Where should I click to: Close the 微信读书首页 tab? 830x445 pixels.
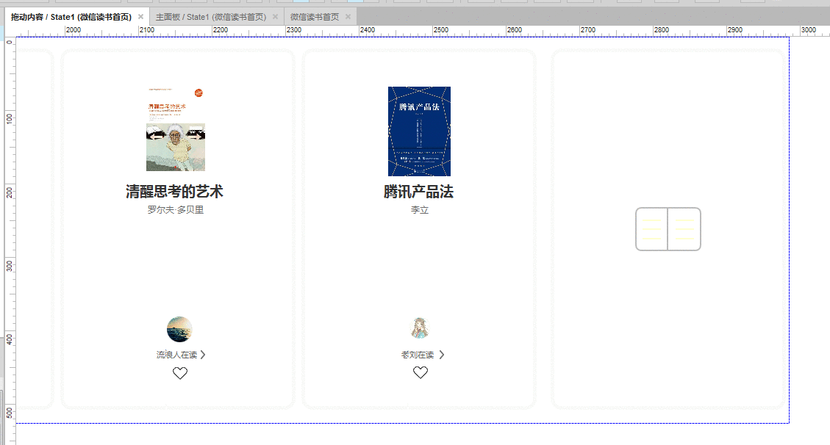(x=348, y=17)
